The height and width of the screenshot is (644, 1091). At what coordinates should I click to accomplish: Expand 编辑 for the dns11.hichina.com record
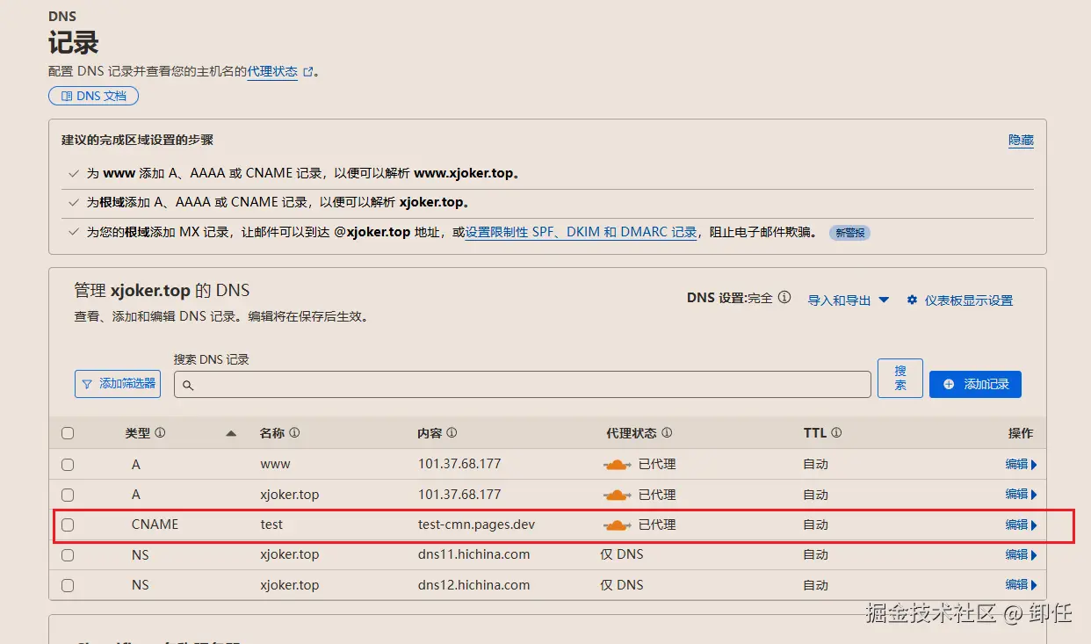(x=1022, y=555)
